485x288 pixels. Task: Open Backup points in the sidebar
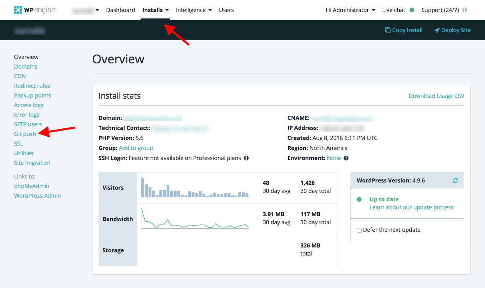pos(32,95)
